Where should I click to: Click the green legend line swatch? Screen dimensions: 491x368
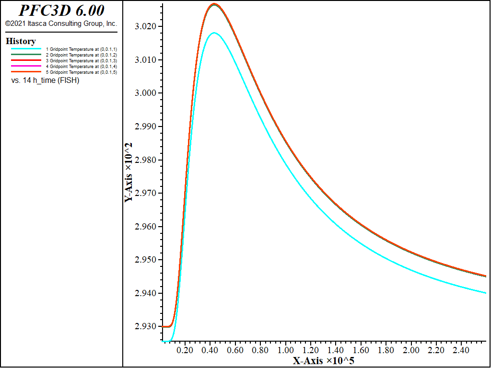point(26,55)
